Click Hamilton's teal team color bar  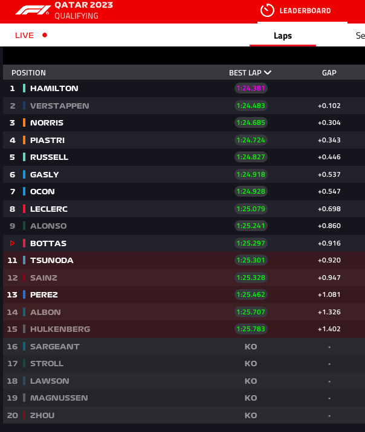click(x=24, y=88)
